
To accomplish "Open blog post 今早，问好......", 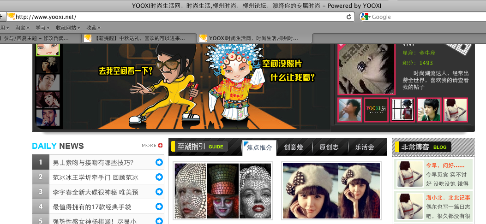I will coord(444,165).
